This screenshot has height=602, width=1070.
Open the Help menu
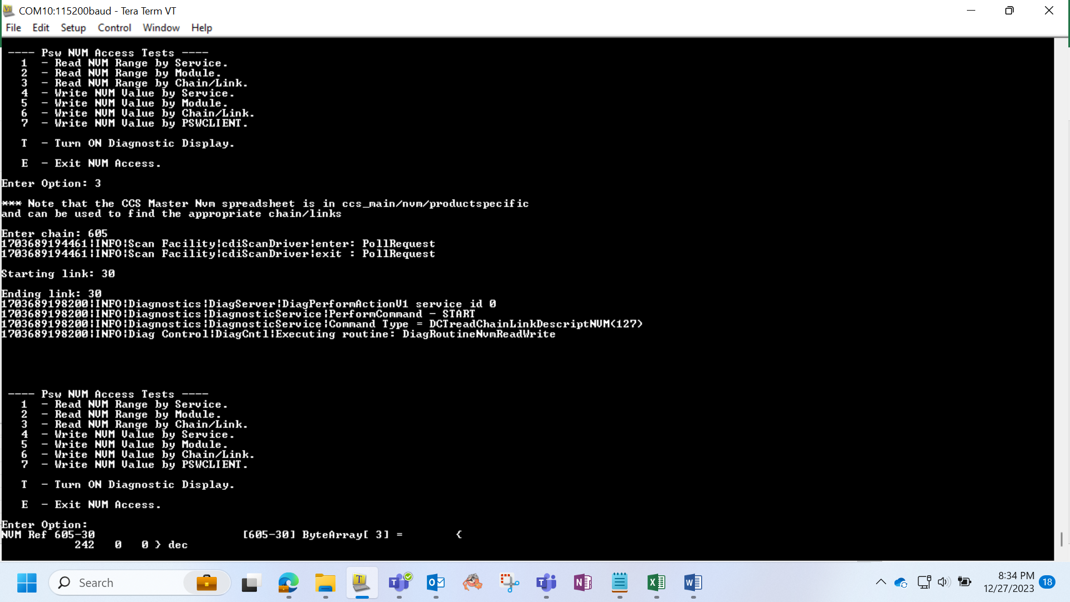[201, 27]
